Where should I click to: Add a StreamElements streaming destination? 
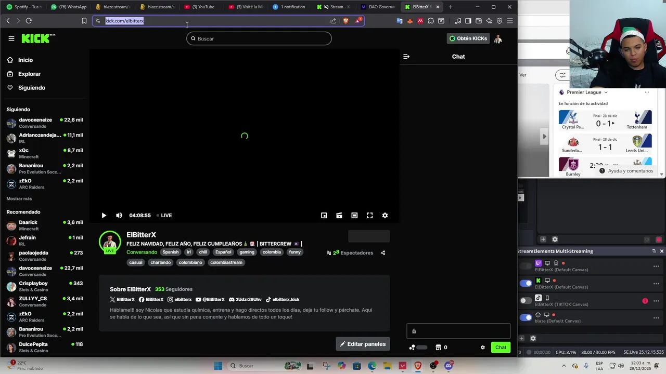(x=521, y=338)
